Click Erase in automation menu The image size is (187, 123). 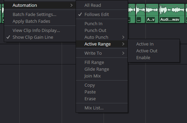click(102, 99)
